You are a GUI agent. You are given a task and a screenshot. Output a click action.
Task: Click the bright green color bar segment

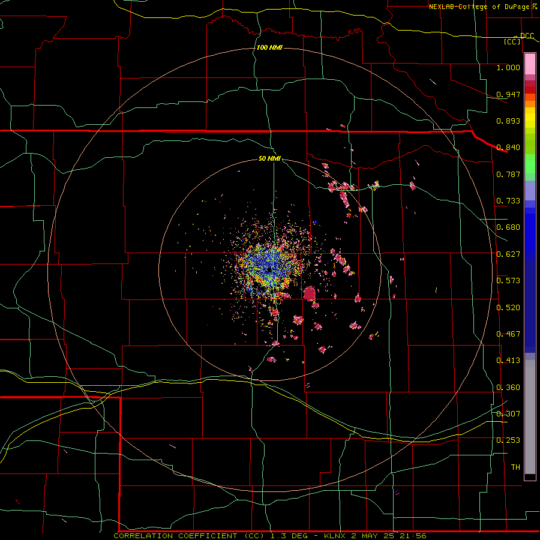530,164
